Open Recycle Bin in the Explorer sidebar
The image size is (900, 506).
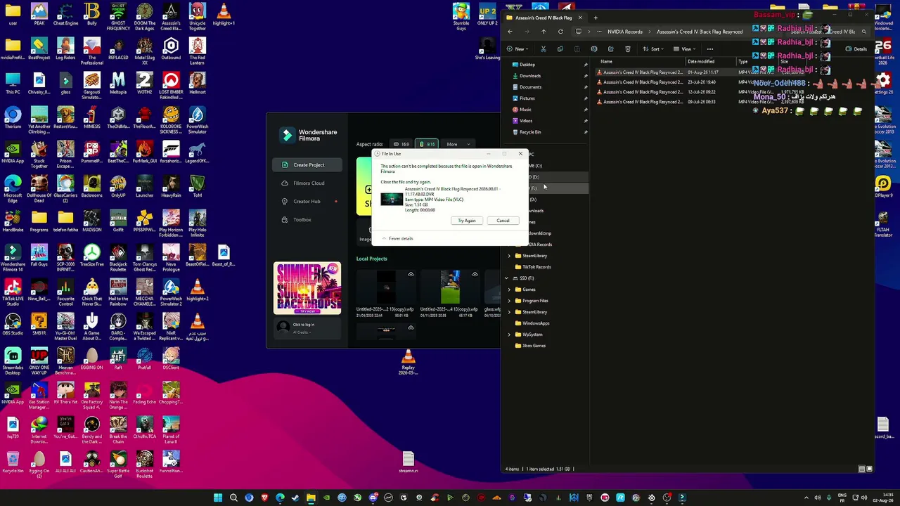[530, 132]
